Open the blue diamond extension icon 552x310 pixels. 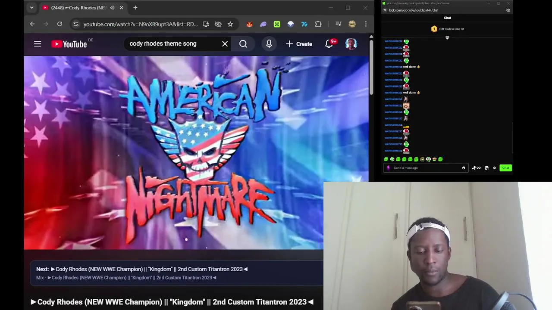coord(291,24)
